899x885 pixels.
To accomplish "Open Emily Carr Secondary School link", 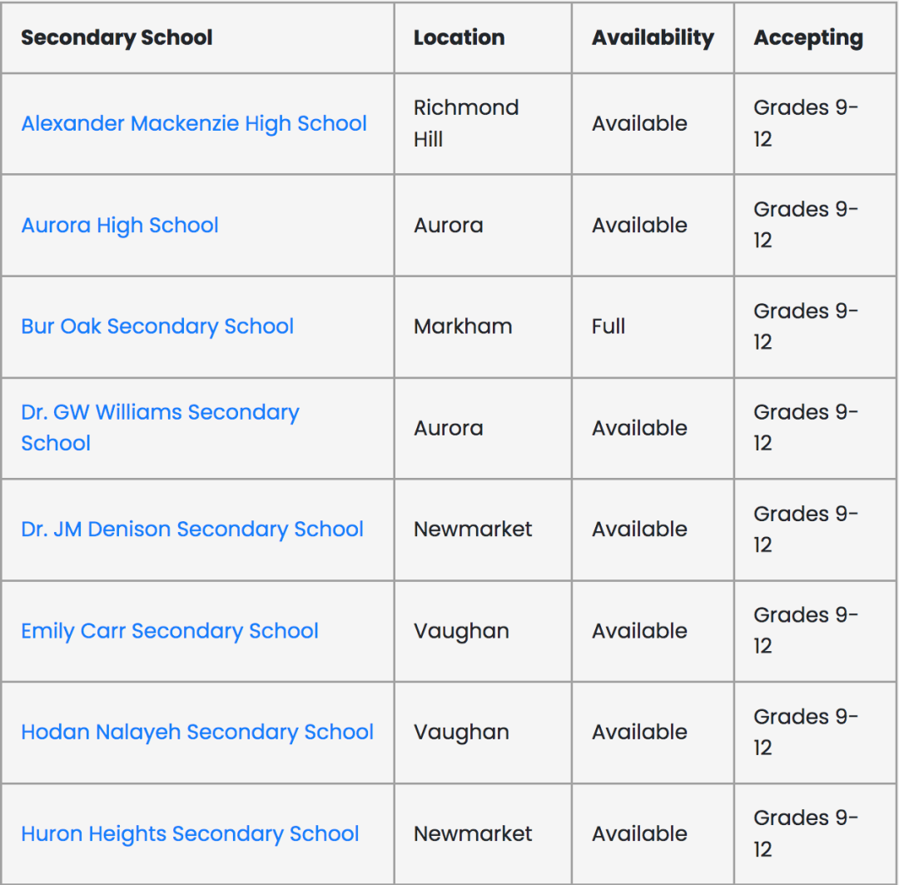I will point(170,631).
